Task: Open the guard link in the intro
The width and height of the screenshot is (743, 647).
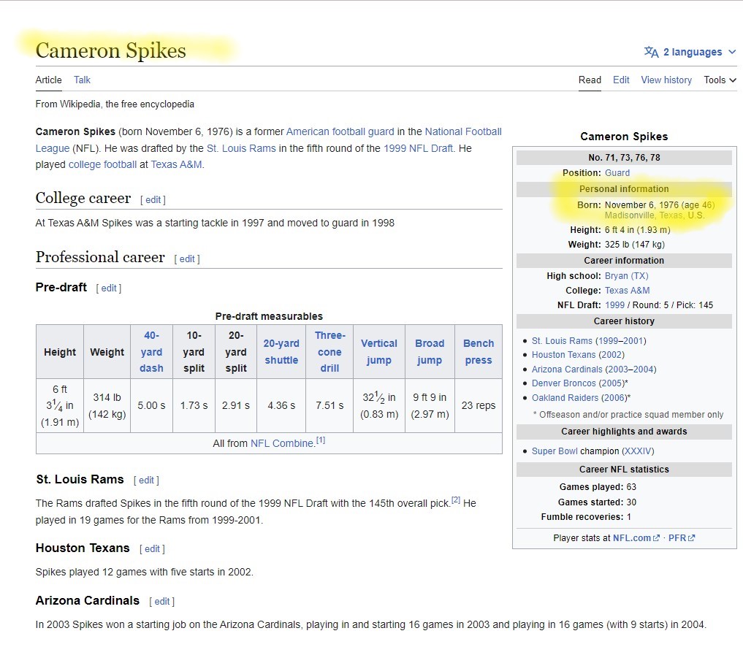Action: (381, 131)
